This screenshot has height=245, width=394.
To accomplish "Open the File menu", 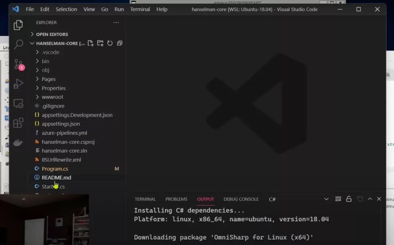I will click(x=30, y=9).
